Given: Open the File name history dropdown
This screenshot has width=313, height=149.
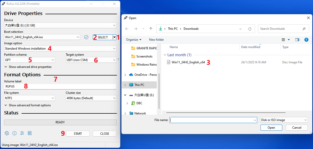Looking at the screenshot, I should coord(255,120).
